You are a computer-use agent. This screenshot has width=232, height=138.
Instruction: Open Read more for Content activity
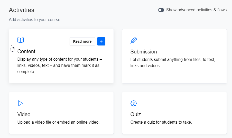[82, 41]
